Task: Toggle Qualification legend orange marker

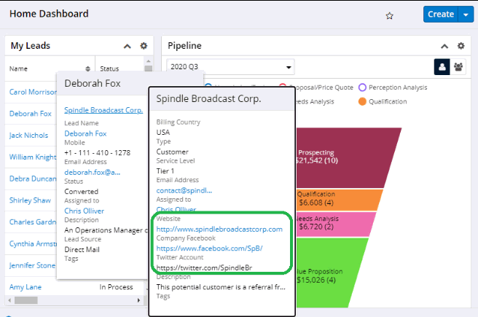Action: (362, 101)
